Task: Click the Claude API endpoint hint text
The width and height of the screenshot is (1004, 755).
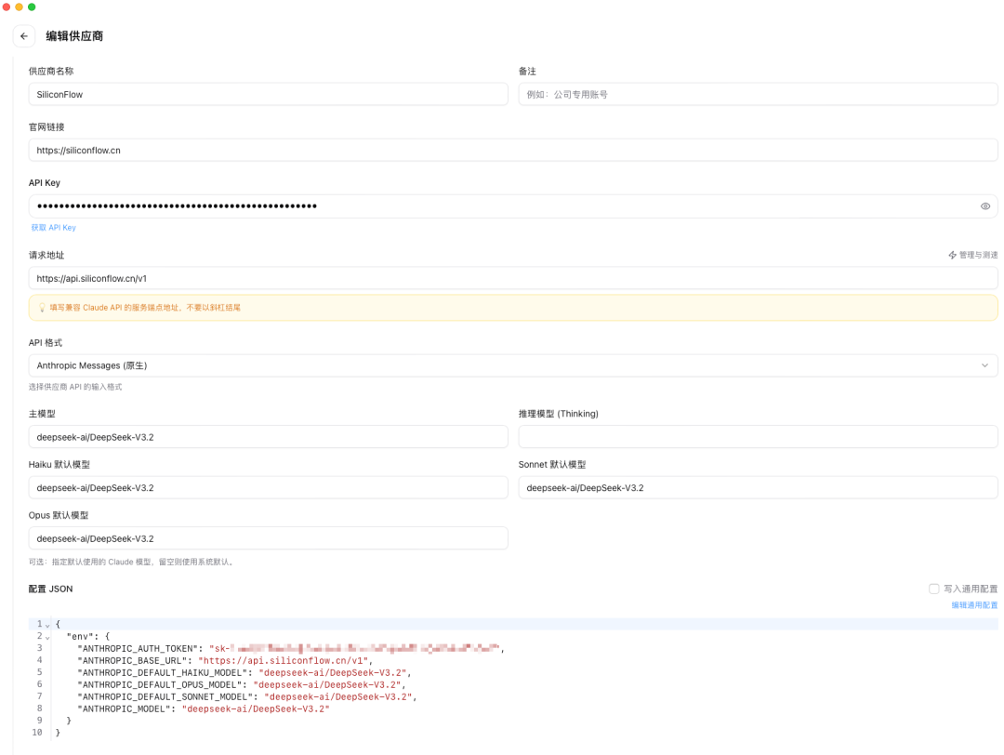Action: [145, 308]
